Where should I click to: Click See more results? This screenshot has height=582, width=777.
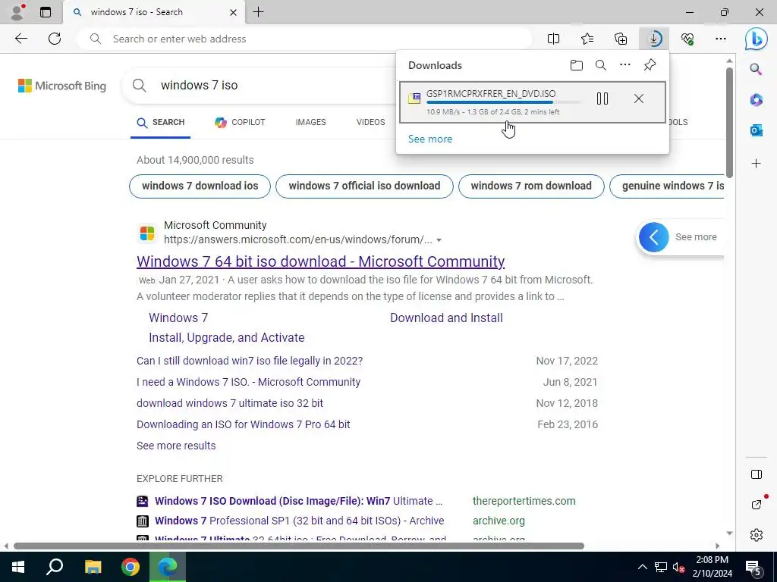176,446
